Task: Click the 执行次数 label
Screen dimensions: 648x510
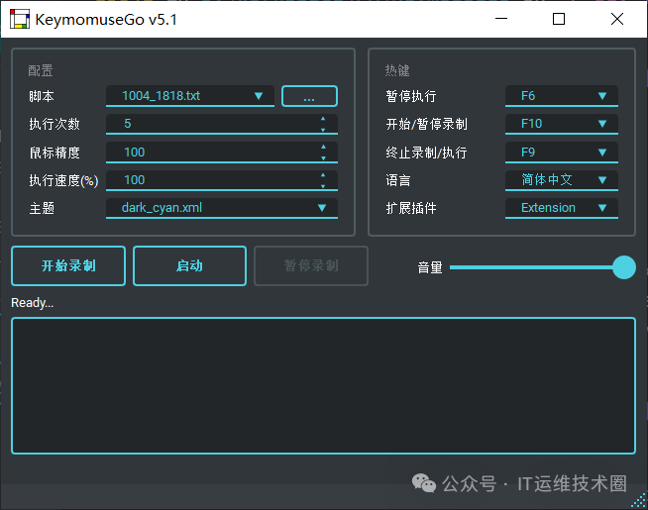Action: [54, 124]
